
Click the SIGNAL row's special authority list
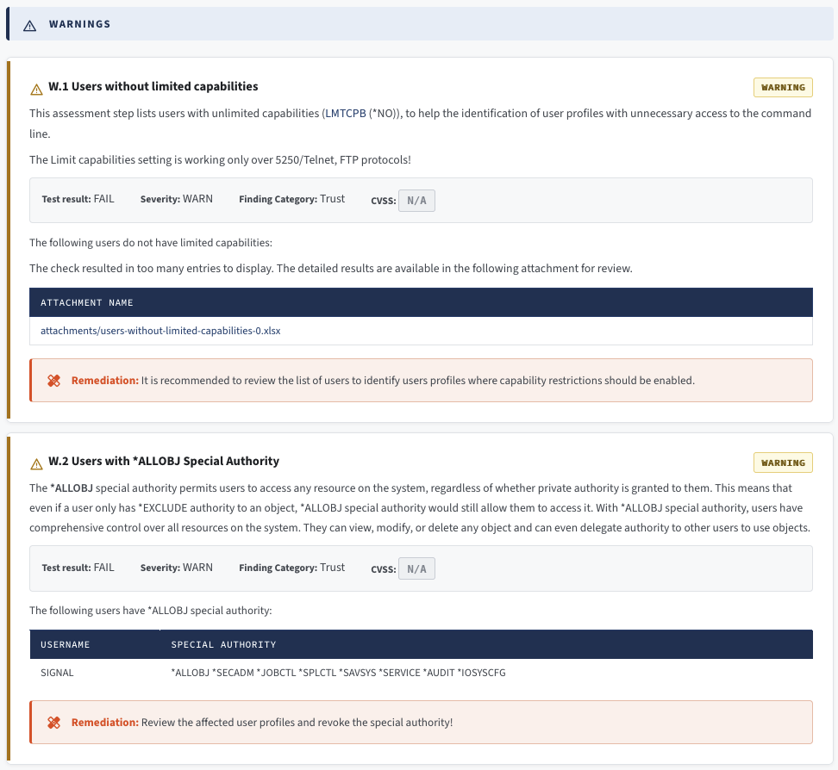(x=338, y=673)
